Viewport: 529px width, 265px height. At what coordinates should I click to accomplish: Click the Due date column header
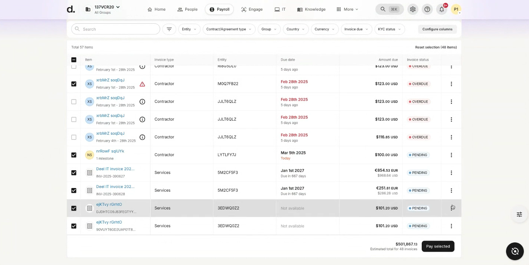tap(288, 60)
